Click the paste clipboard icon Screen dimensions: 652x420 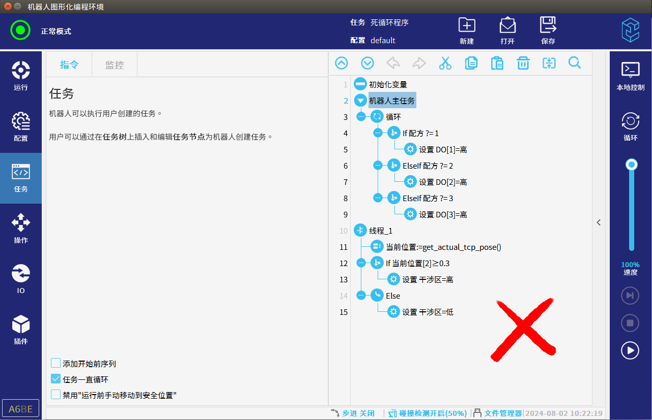pyautogui.click(x=497, y=63)
